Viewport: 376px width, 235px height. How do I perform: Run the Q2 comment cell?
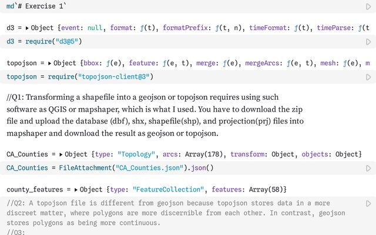(x=368, y=203)
